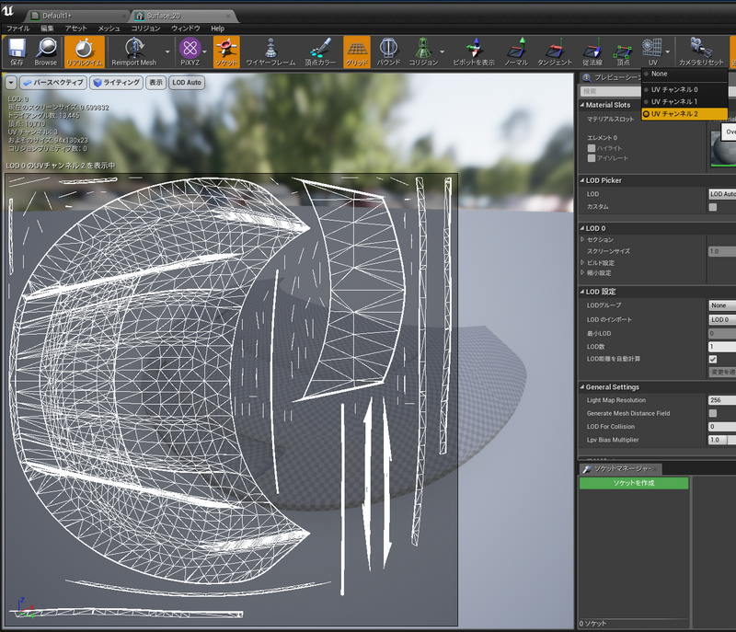The image size is (736, 632).
Task: Open the Collision menu
Action: (145, 29)
